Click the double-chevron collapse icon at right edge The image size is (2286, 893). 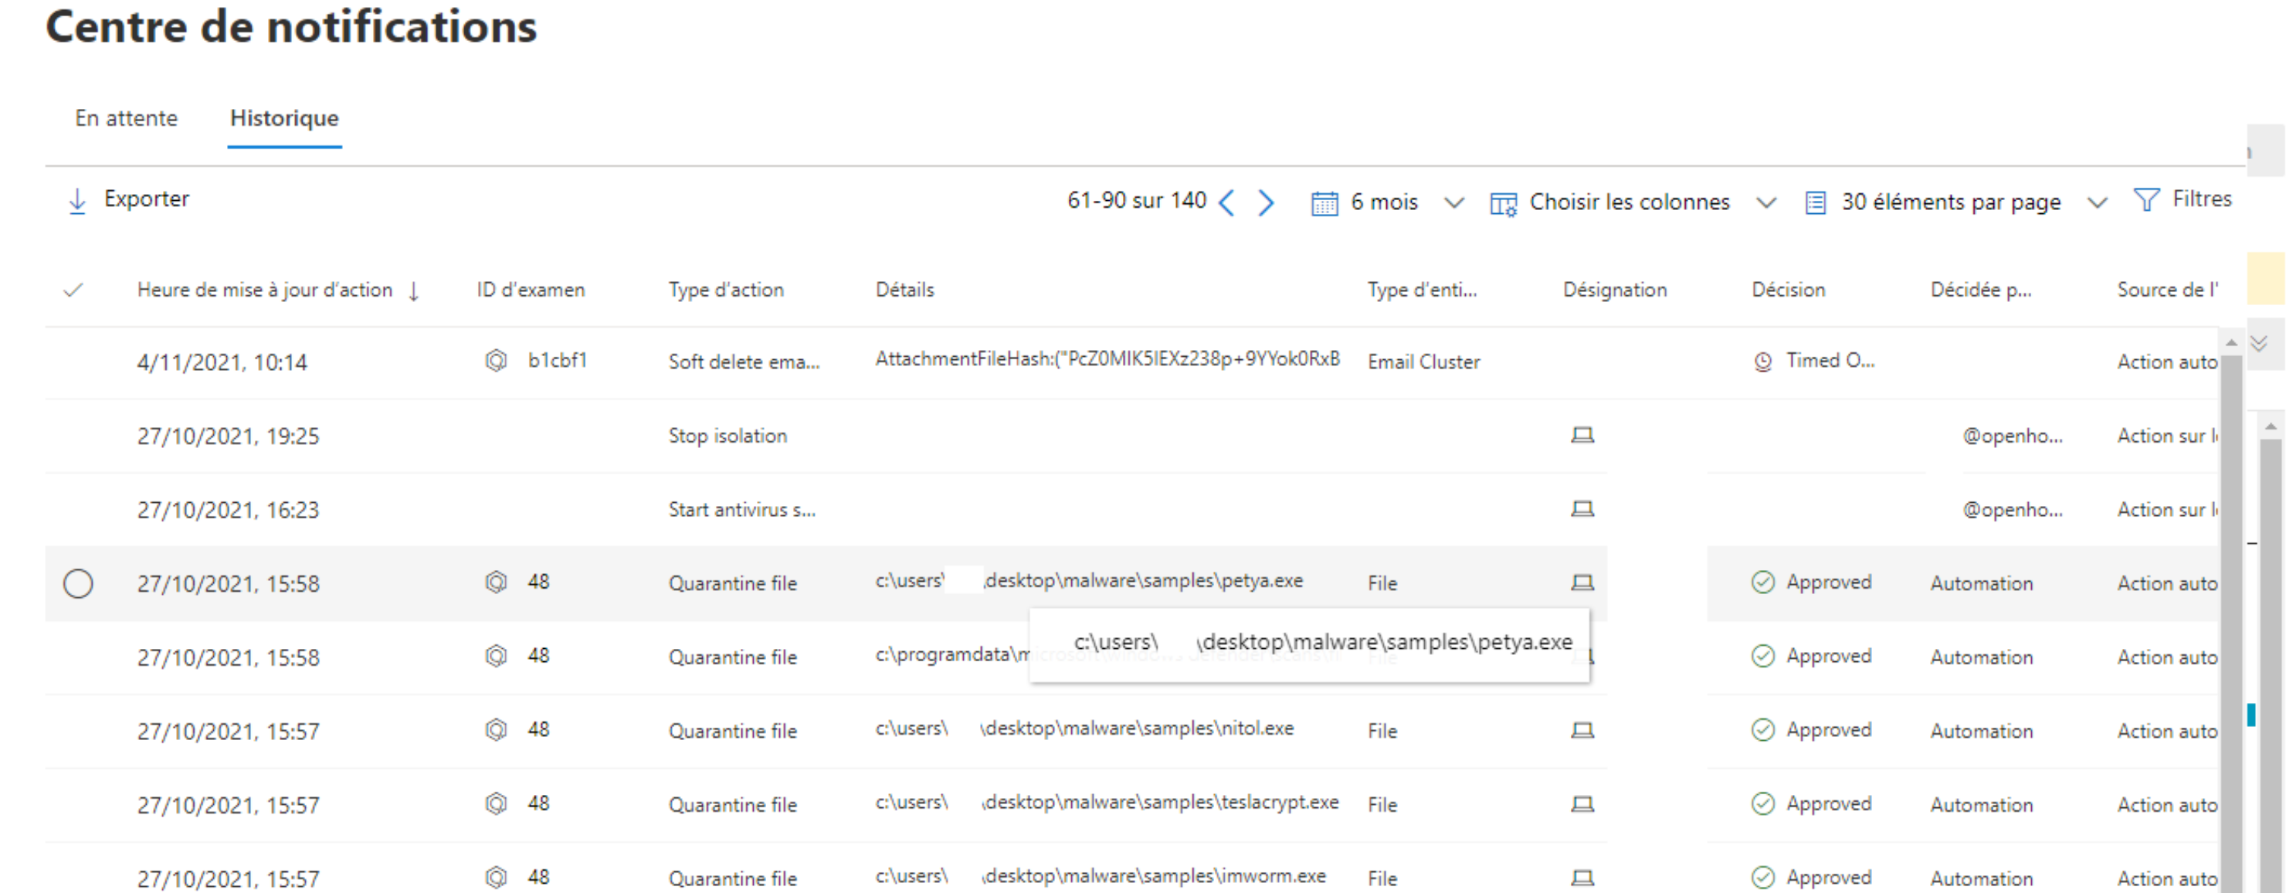point(2260,343)
